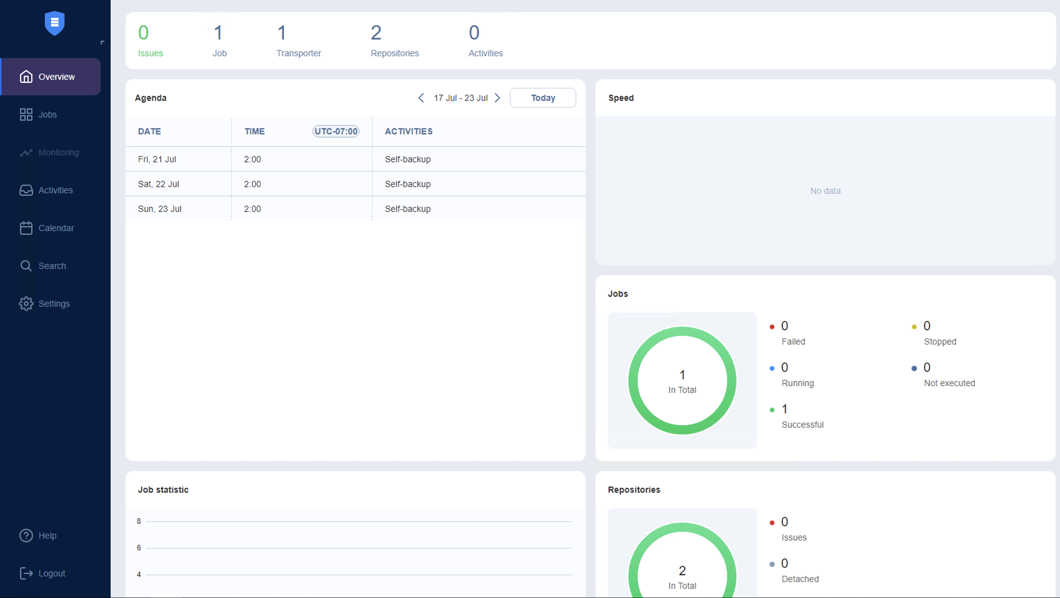Go to previous week in Agenda
The width and height of the screenshot is (1060, 598).
point(421,98)
